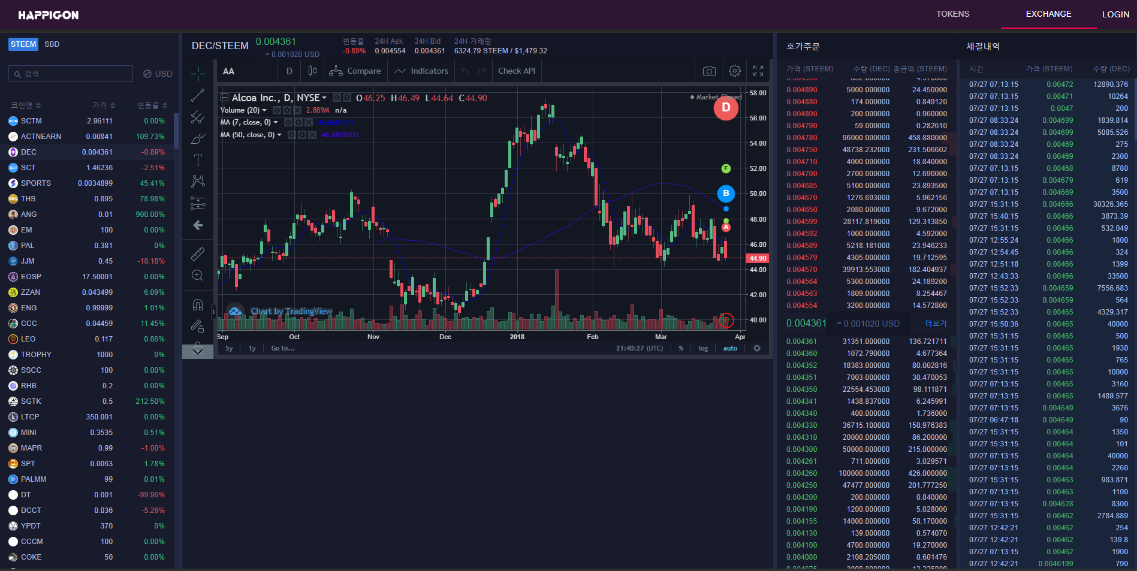The width and height of the screenshot is (1137, 571).
Task: Click the LOGIN link
Action: click(x=1115, y=14)
